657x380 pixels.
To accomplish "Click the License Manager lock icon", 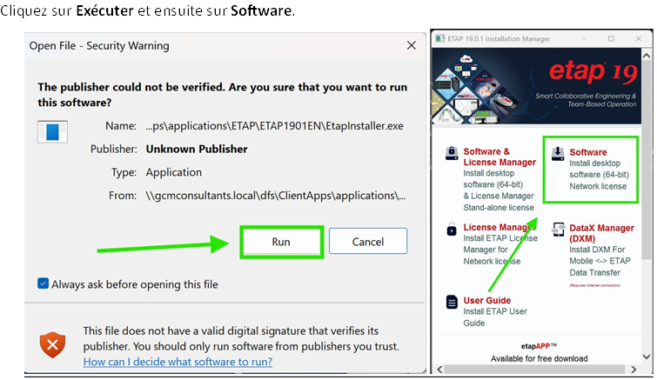I will pyautogui.click(x=452, y=229).
